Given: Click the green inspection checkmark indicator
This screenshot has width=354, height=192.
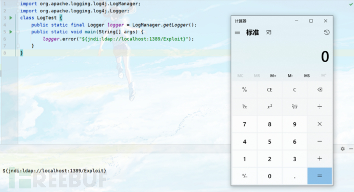Looking at the screenshot, I should pyautogui.click(x=351, y=4).
